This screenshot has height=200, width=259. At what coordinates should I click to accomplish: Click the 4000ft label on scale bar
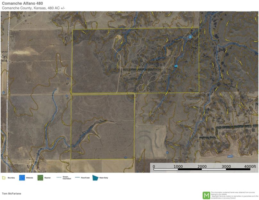250,166
